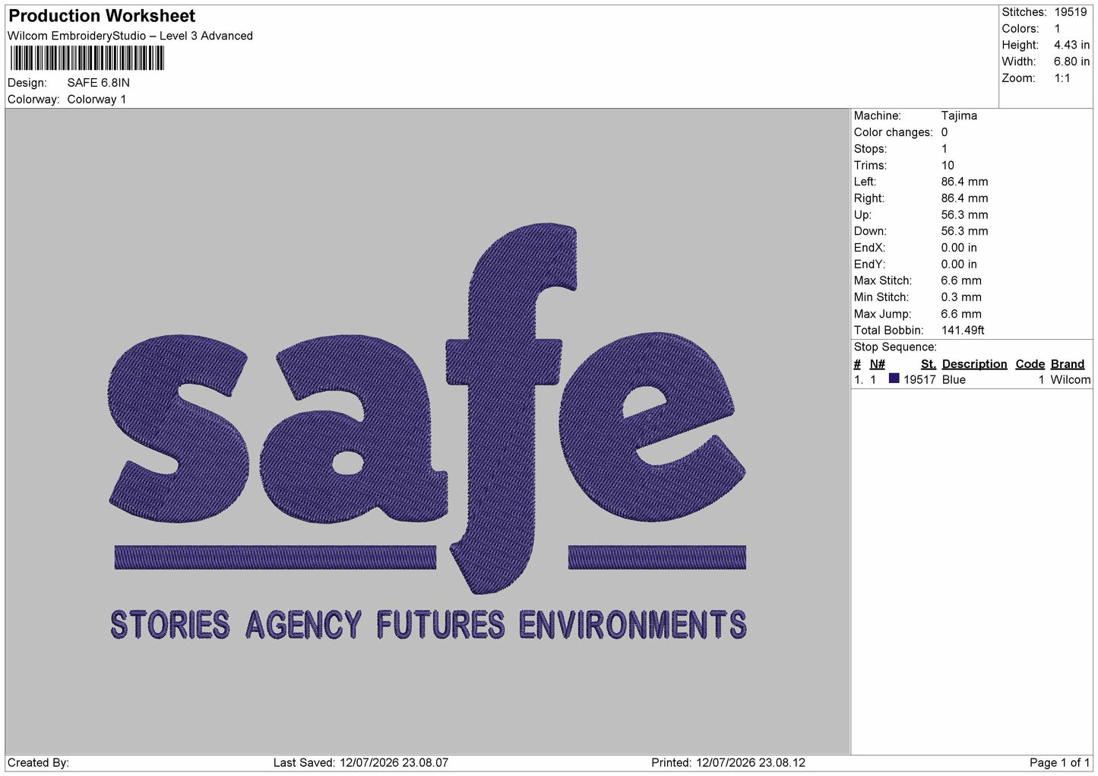1098x776 pixels.
Task: Click the EndX value 0.00 in
Action: tap(959, 248)
